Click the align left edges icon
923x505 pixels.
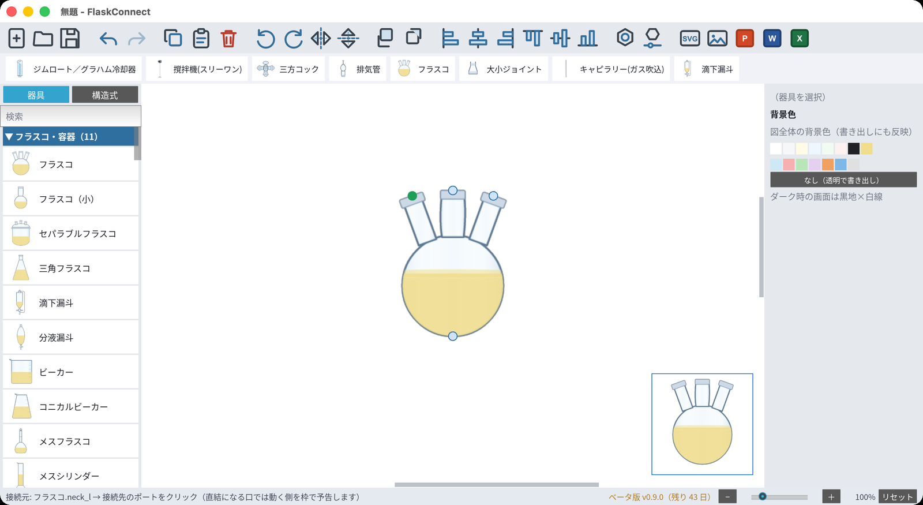[x=449, y=39]
